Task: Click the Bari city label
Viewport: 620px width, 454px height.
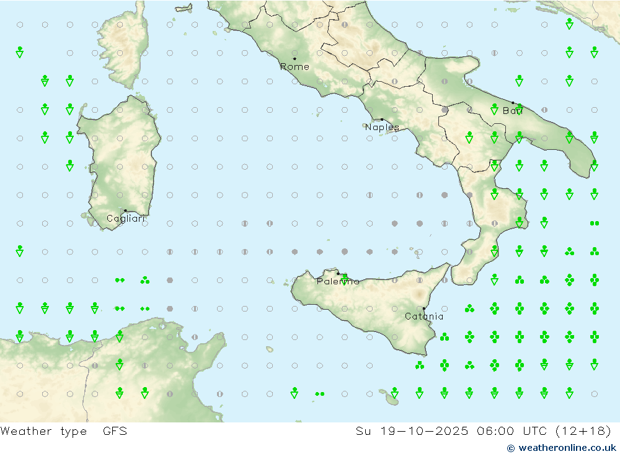Action: [x=513, y=111]
